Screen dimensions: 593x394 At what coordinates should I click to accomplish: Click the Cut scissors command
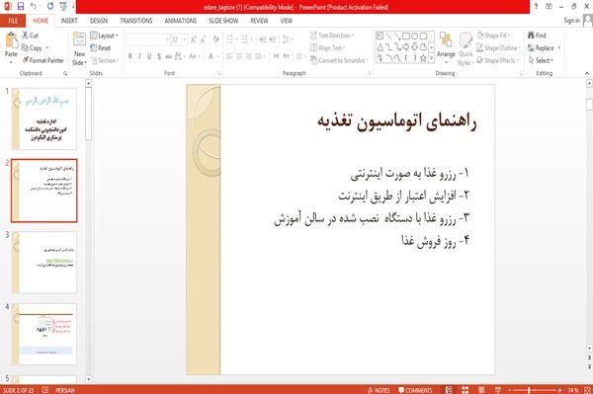pyautogui.click(x=30, y=36)
